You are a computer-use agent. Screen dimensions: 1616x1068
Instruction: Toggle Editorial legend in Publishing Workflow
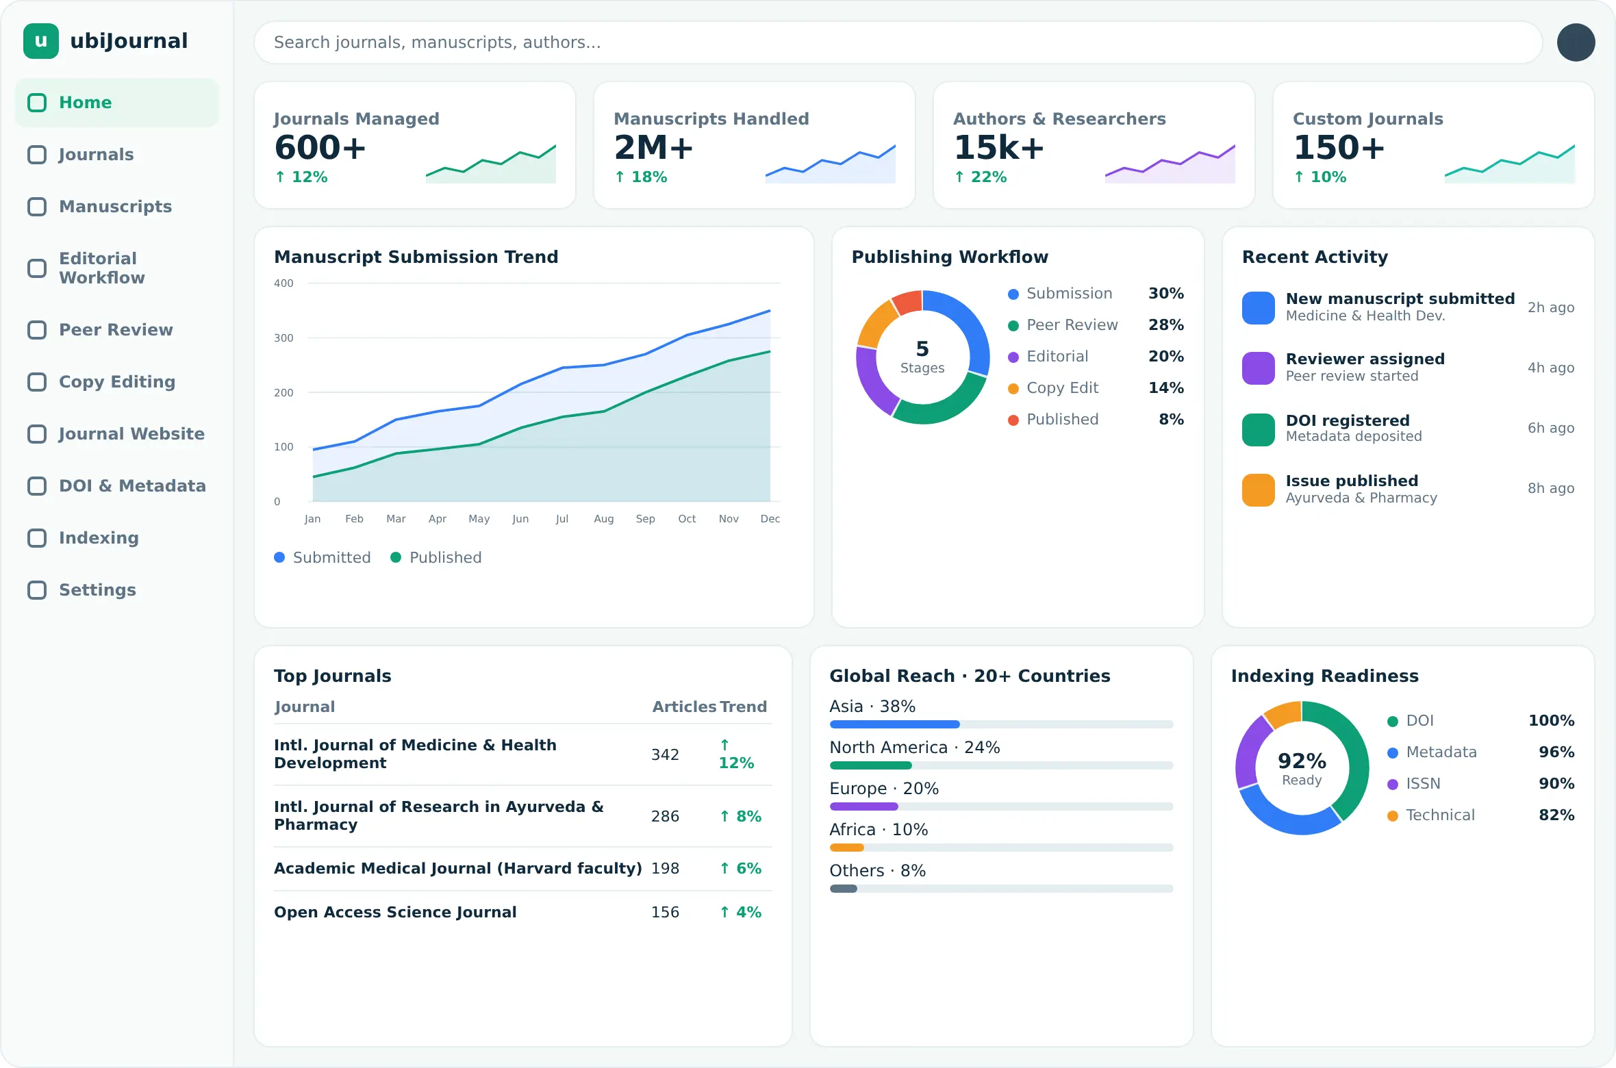tap(1096, 356)
